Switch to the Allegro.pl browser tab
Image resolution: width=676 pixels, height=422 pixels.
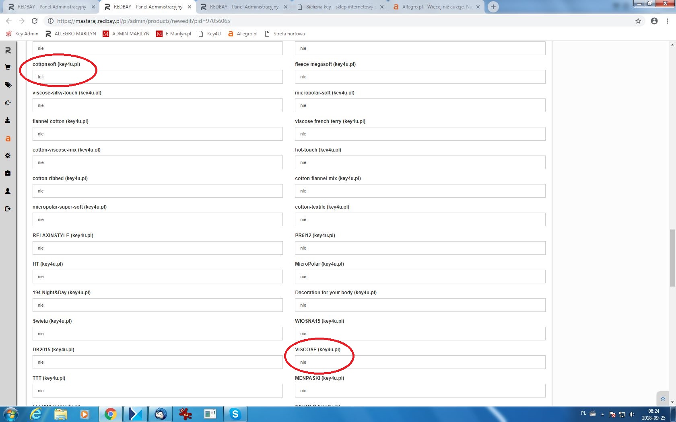coord(436,7)
